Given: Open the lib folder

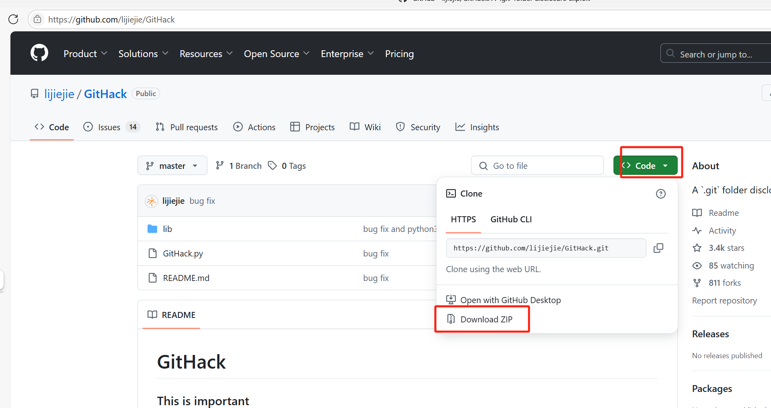Looking at the screenshot, I should click(167, 229).
